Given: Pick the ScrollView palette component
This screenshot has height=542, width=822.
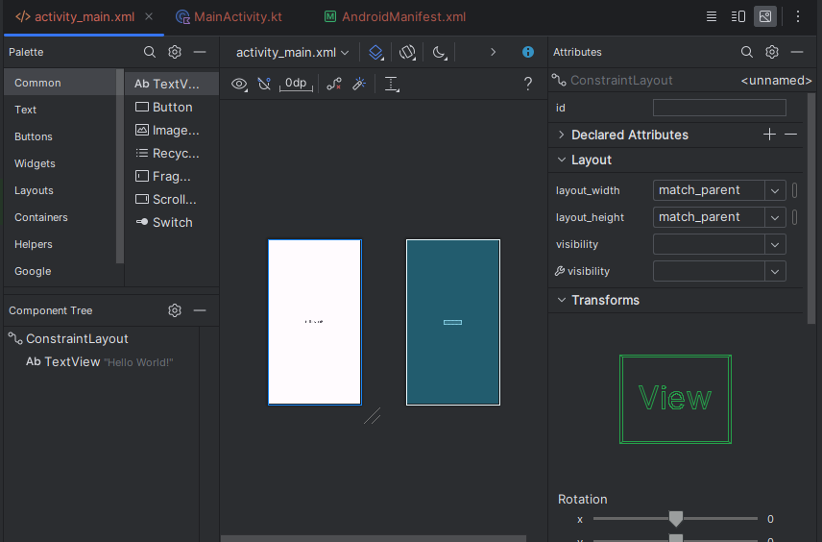Looking at the screenshot, I should pos(172,199).
